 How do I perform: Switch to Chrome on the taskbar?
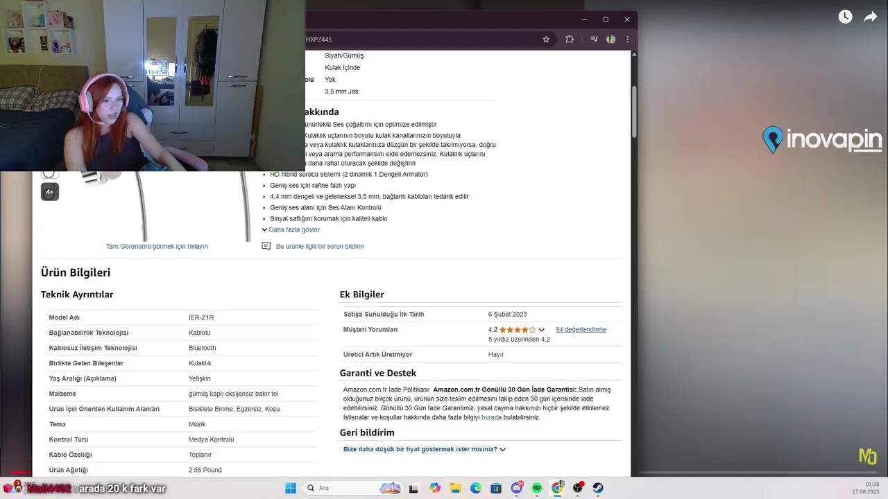click(x=557, y=488)
